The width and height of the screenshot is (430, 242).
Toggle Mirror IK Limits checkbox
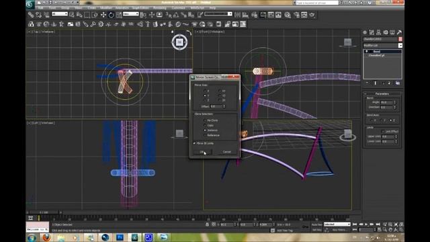194,143
